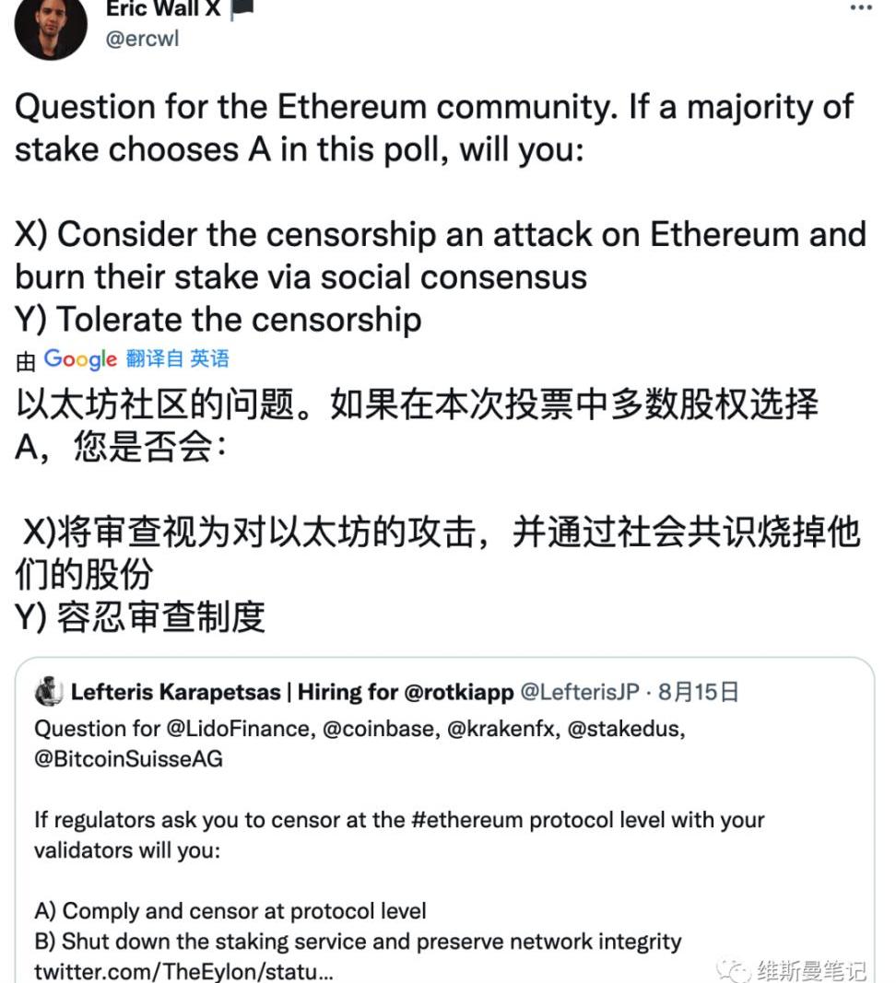This screenshot has width=896, height=983.
Task: Click the '翻译自 英语' translation link
Action: tap(177, 359)
